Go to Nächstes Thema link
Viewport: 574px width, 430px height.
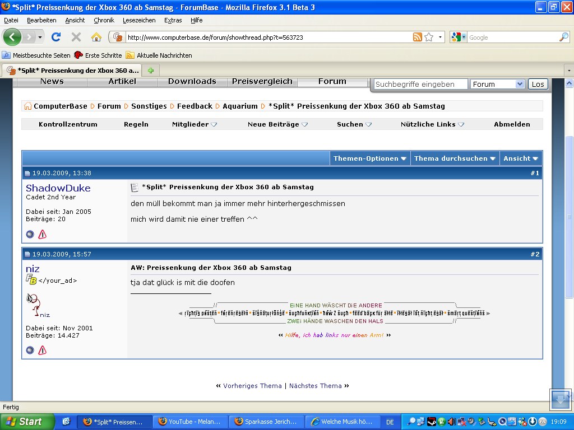(315, 386)
